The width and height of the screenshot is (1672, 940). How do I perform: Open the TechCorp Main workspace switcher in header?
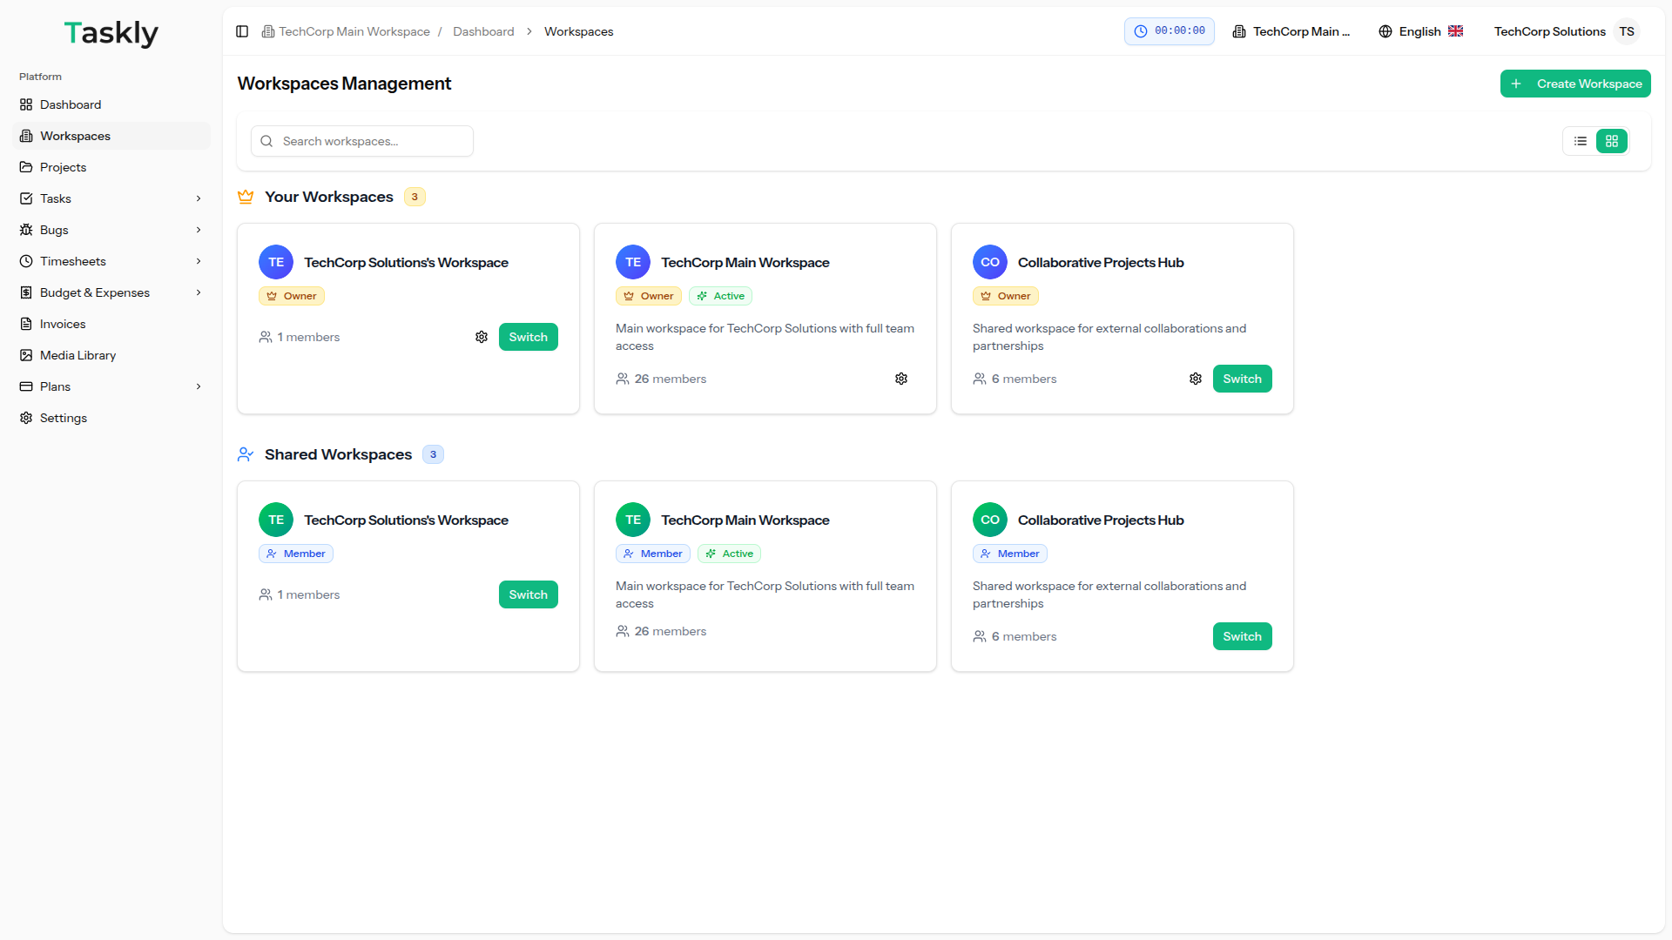[1291, 31]
